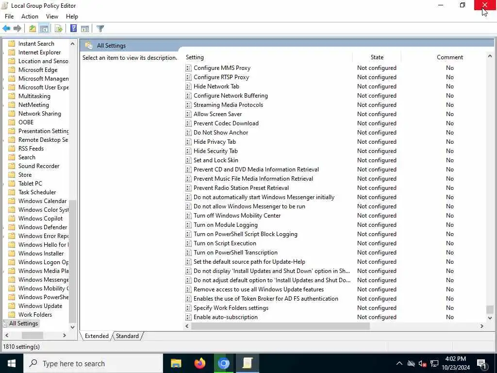The width and height of the screenshot is (497, 373).
Task: Select 'Remove access to use all Windows Update features'
Action: pyautogui.click(x=259, y=289)
